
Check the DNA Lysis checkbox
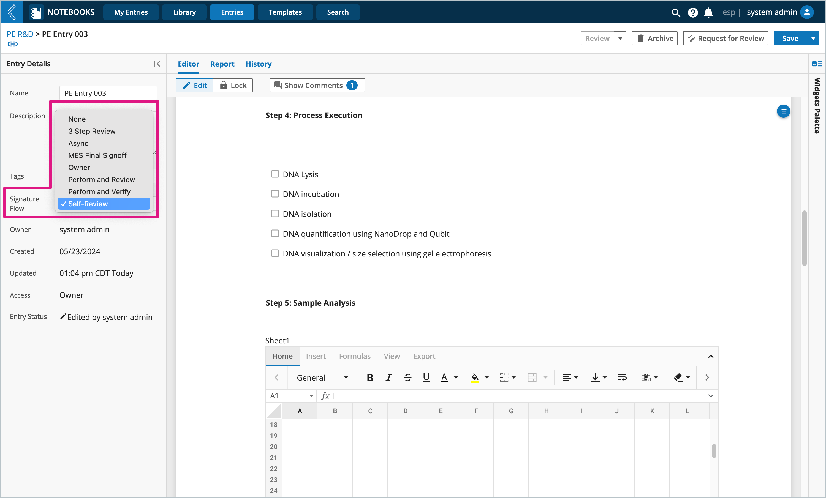pyautogui.click(x=275, y=174)
